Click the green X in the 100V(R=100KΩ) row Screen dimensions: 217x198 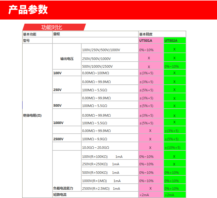pyautogui.click(x=174, y=156)
